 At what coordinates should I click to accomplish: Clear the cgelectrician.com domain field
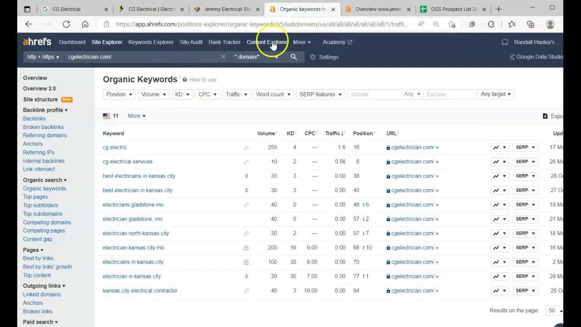pos(223,57)
